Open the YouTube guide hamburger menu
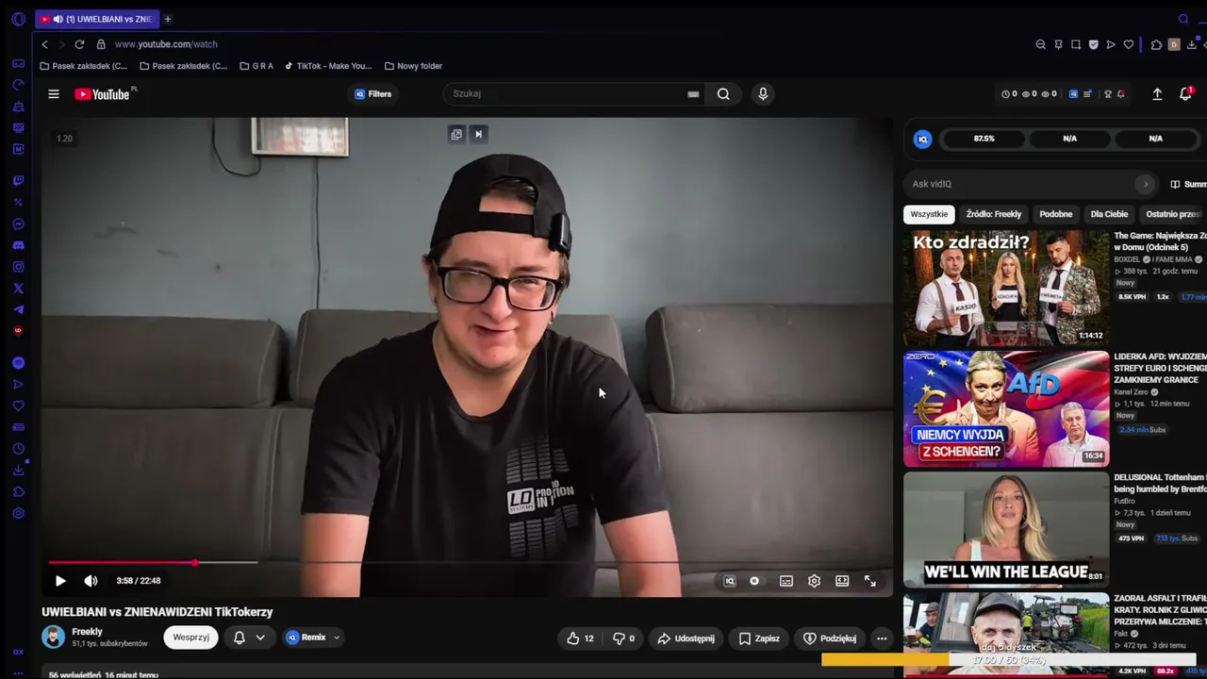Viewport: 1207px width, 679px height. tap(54, 94)
